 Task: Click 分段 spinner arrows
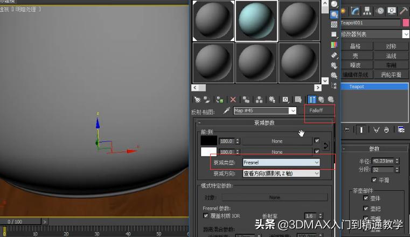click(x=397, y=170)
